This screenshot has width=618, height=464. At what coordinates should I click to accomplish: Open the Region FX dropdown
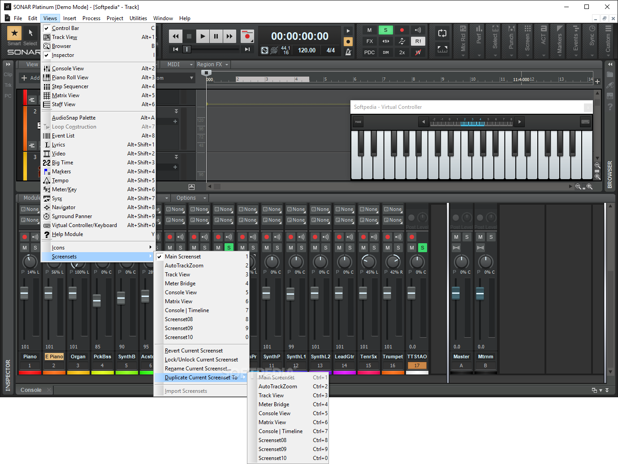coord(212,64)
